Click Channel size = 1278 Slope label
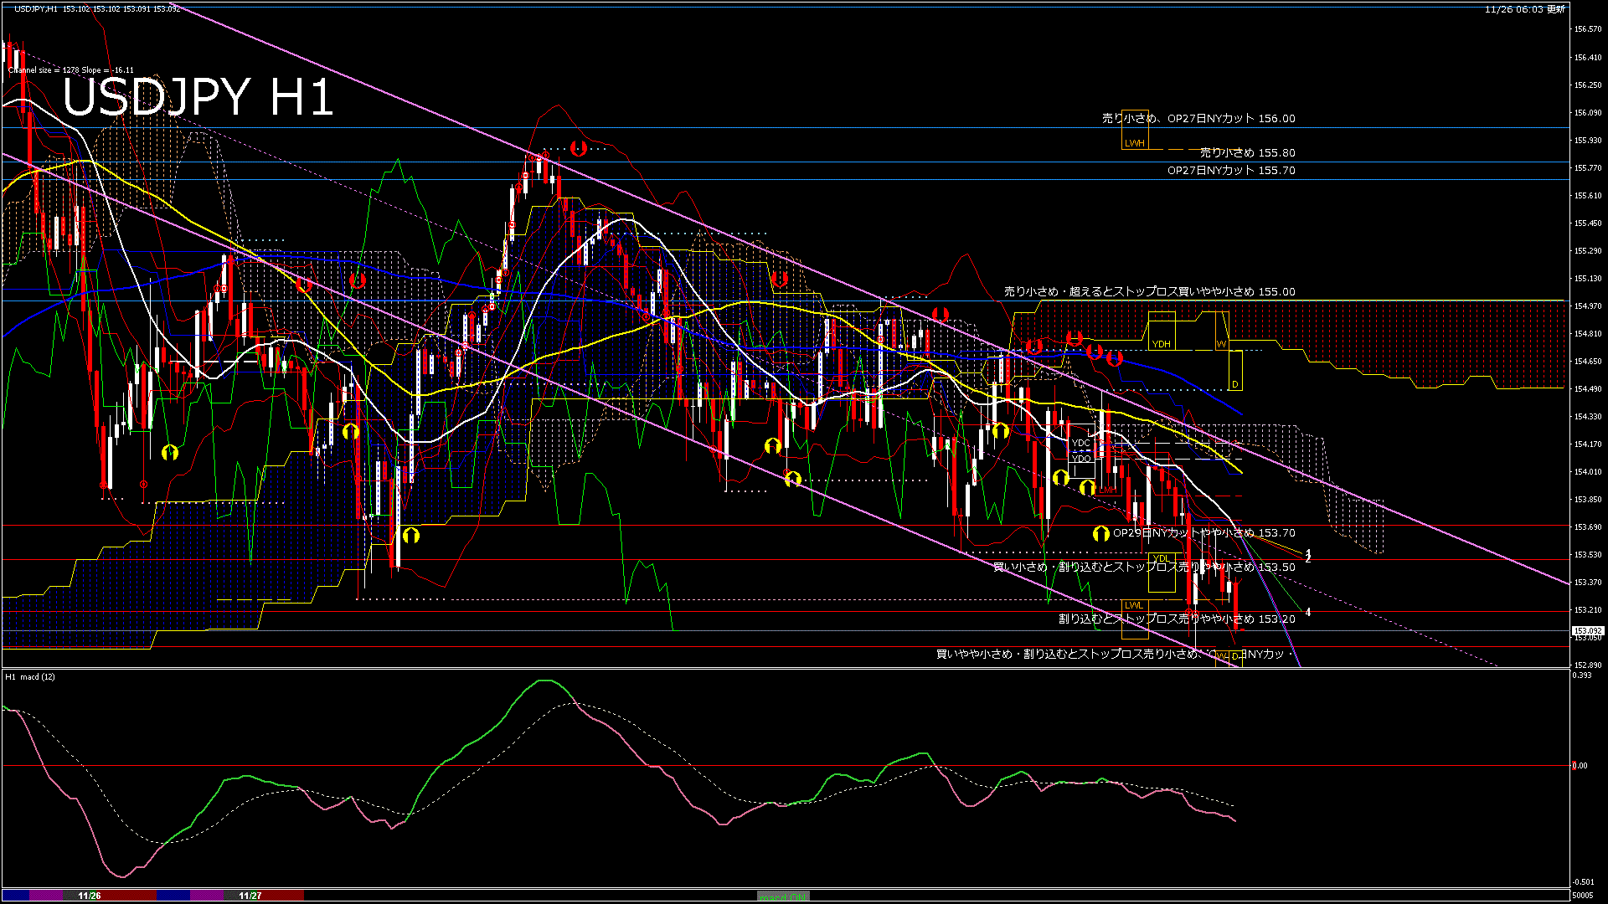The width and height of the screenshot is (1608, 904). coord(71,70)
